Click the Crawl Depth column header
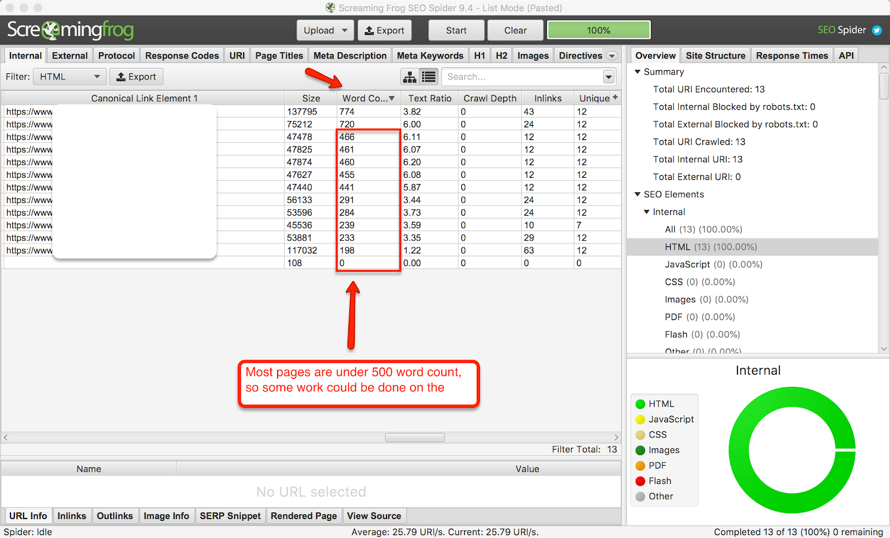This screenshot has height=538, width=890. coord(490,98)
